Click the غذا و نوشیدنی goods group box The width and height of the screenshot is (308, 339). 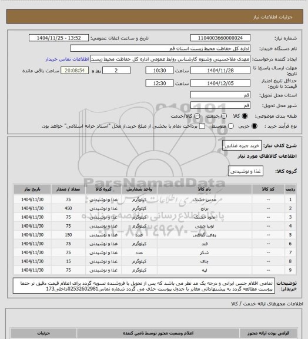point(246,171)
